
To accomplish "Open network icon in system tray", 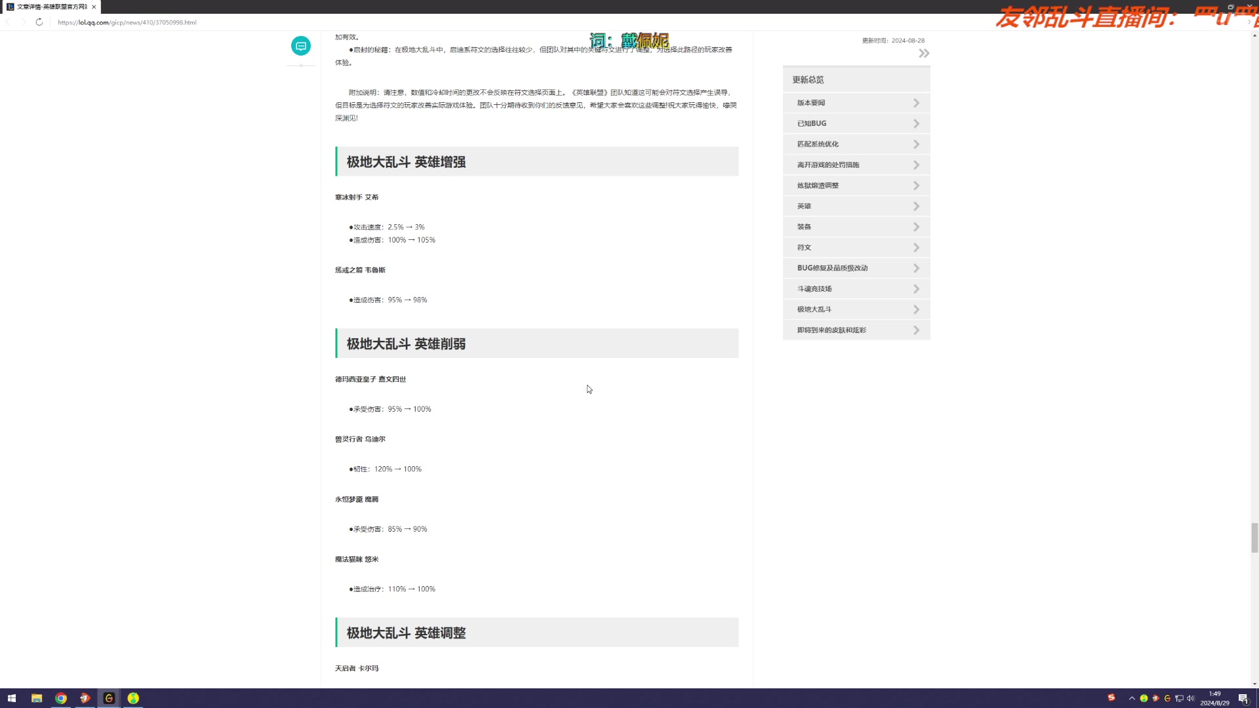I will point(1179,698).
